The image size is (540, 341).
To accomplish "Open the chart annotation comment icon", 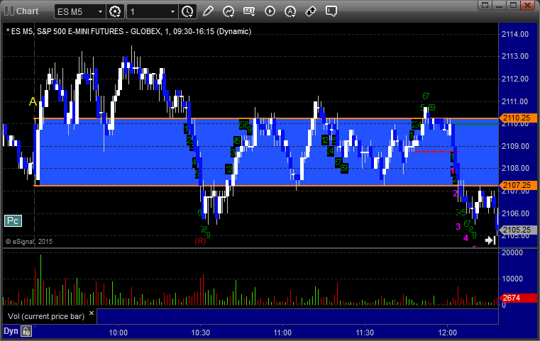I will click(x=331, y=11).
